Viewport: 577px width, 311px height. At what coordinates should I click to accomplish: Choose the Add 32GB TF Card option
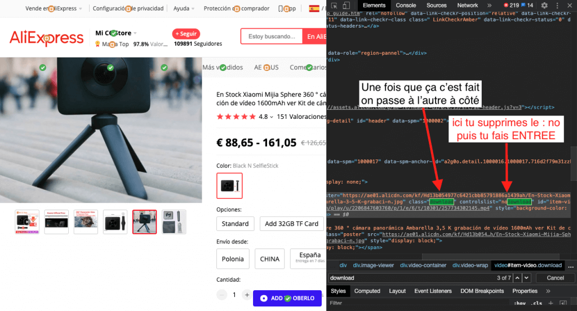pyautogui.click(x=291, y=224)
